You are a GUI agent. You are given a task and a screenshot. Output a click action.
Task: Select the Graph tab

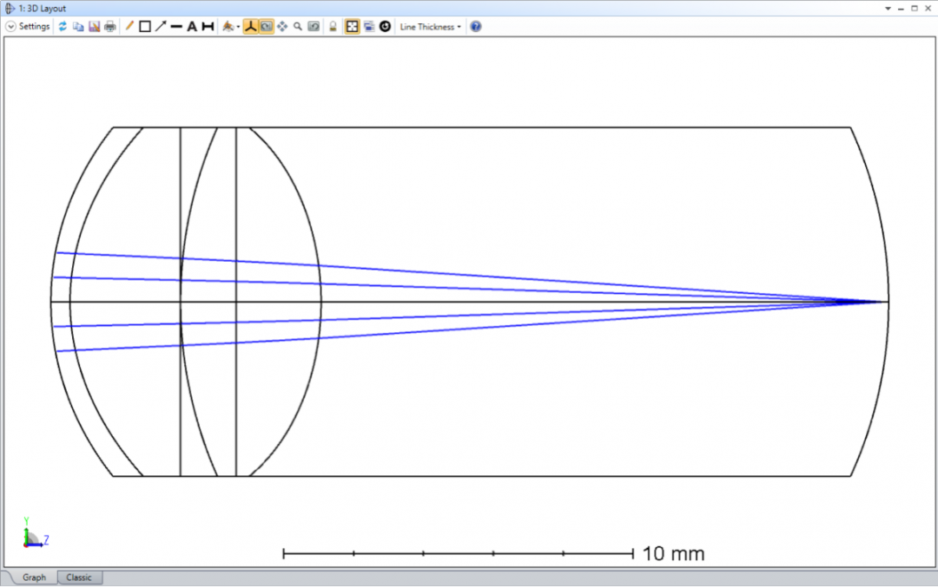(33, 577)
